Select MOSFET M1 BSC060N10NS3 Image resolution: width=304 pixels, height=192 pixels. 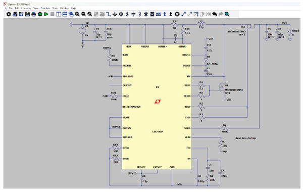221,87
